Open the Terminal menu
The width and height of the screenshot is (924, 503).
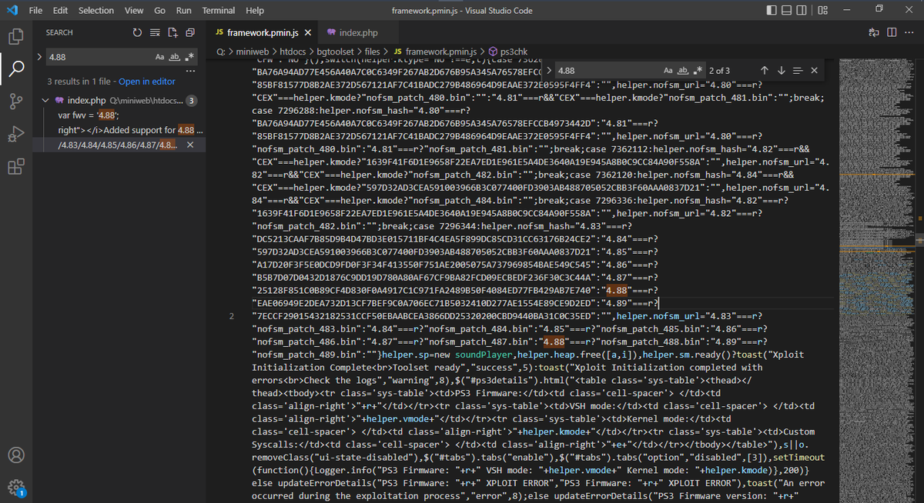tap(219, 11)
